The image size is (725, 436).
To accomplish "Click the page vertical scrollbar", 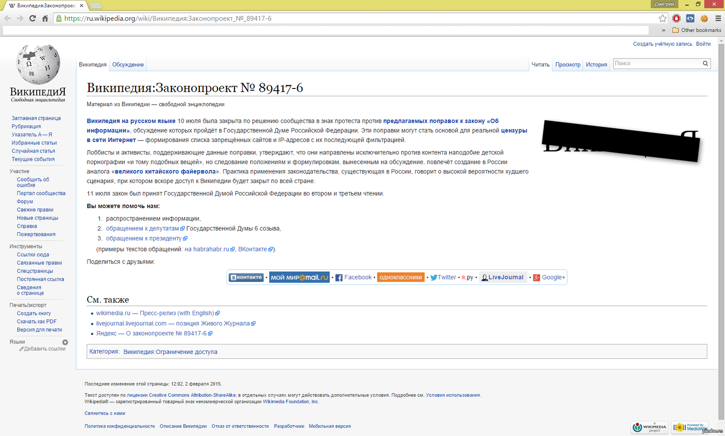I will [x=721, y=227].
